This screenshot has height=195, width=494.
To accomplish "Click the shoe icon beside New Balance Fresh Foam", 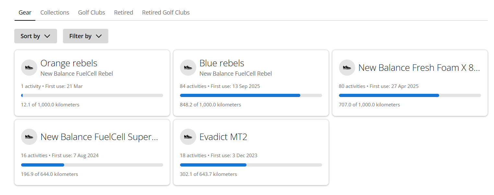I will click(347, 68).
